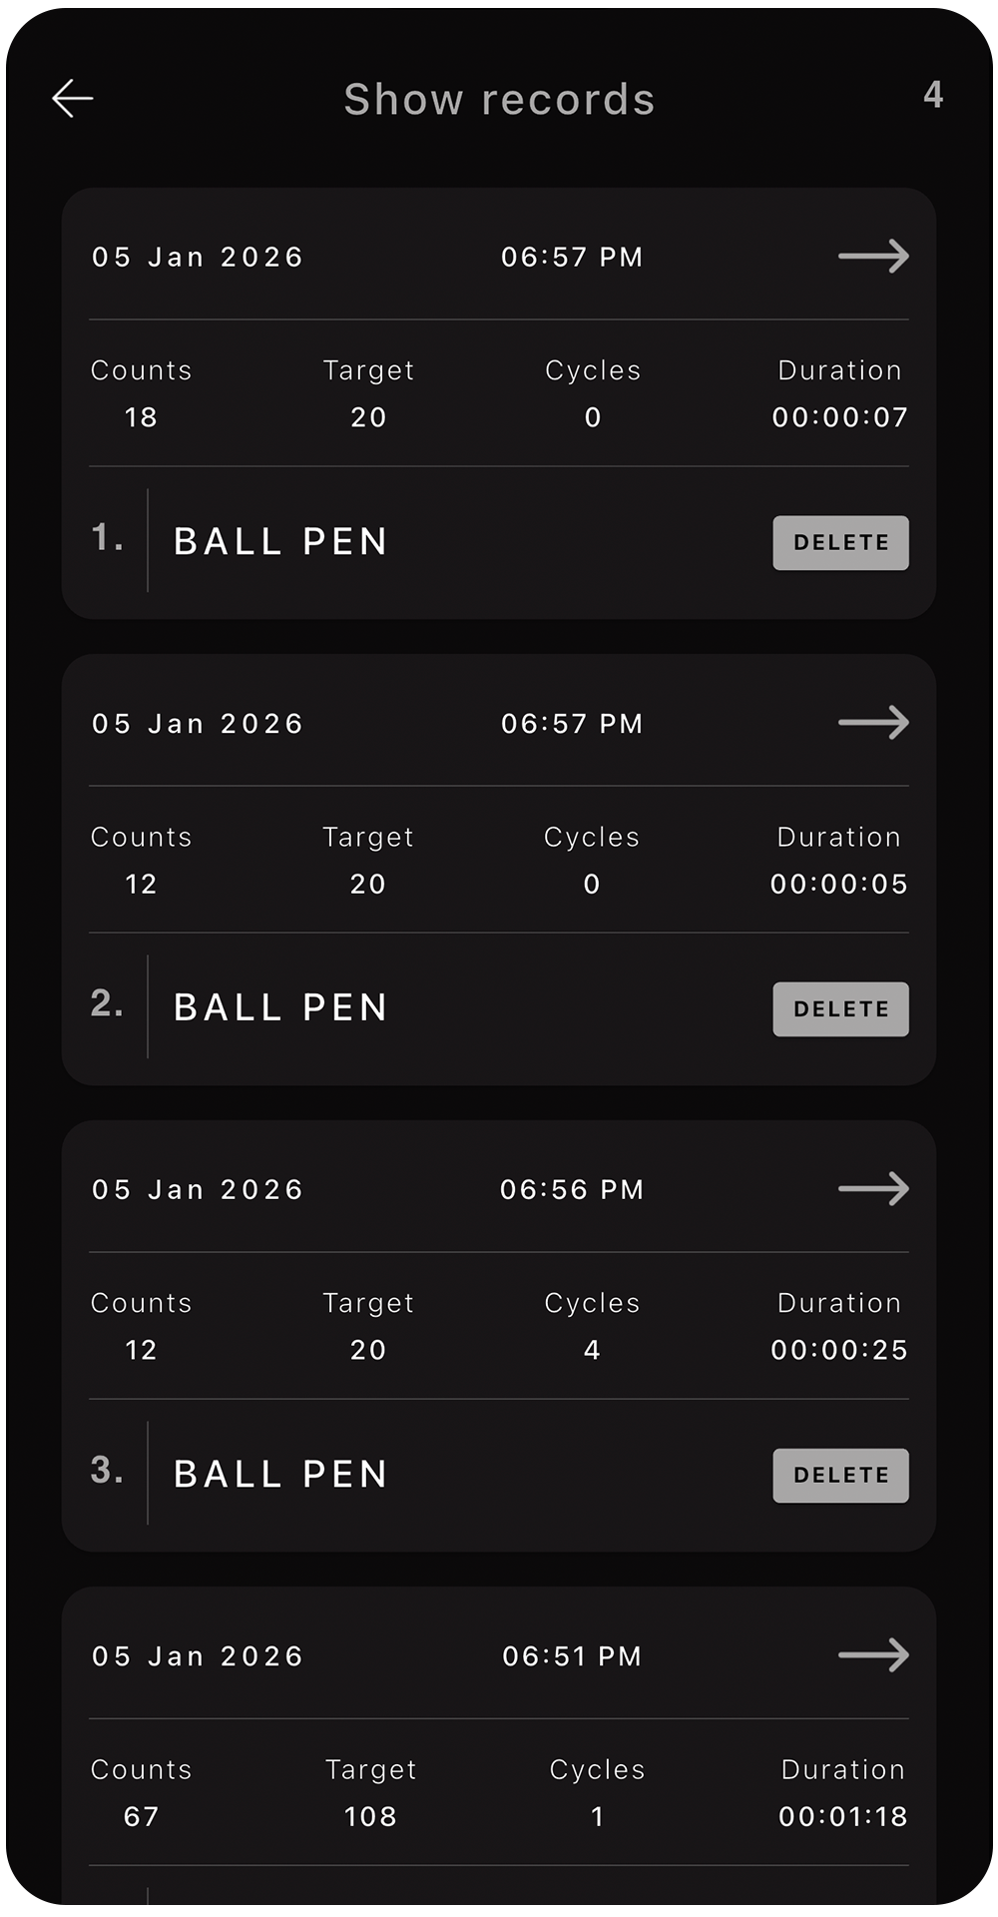Screen dimensions: 998x1917
Task: Tap the Counts value 18
Action: tap(141, 417)
